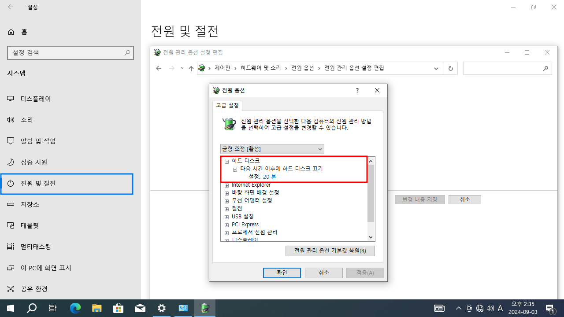Click the Help question mark in Power Options

tap(357, 90)
